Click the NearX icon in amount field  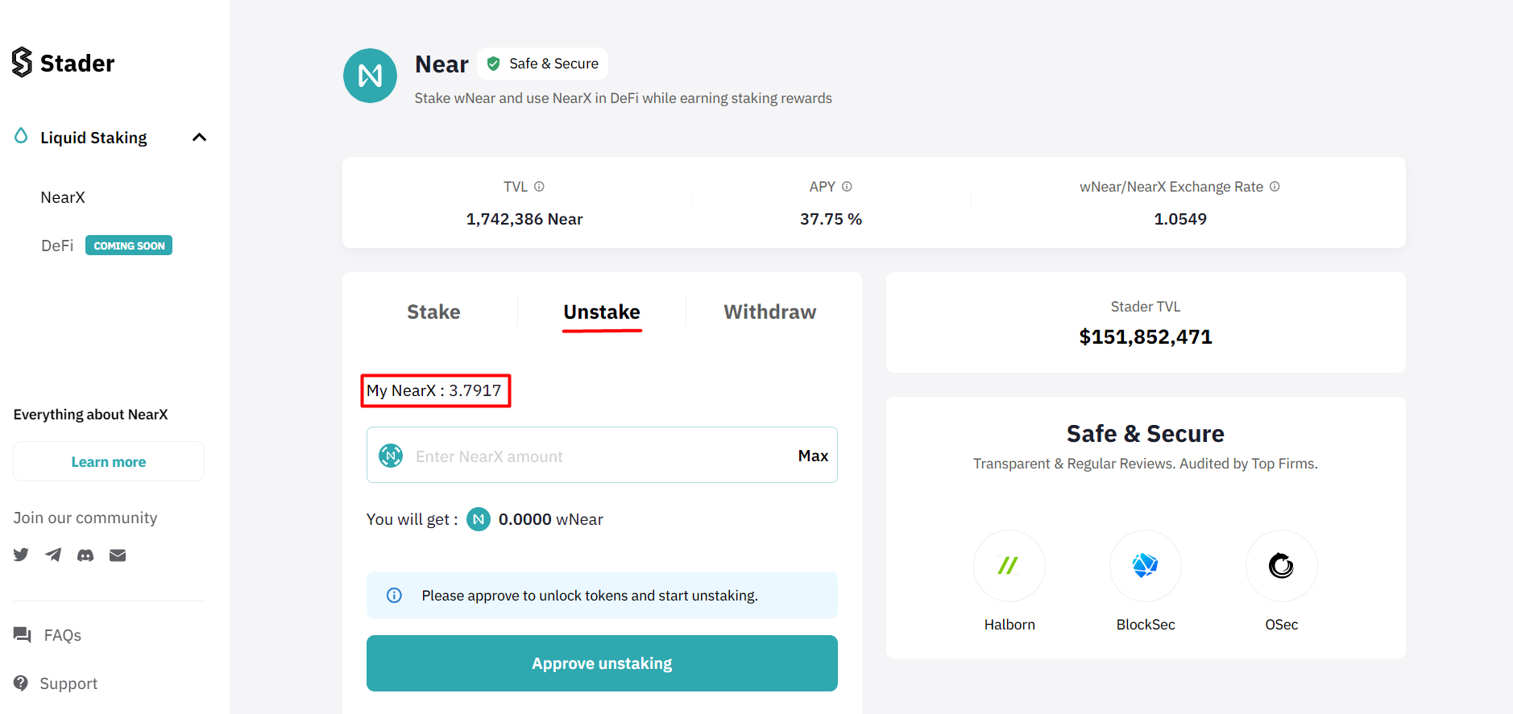point(391,456)
